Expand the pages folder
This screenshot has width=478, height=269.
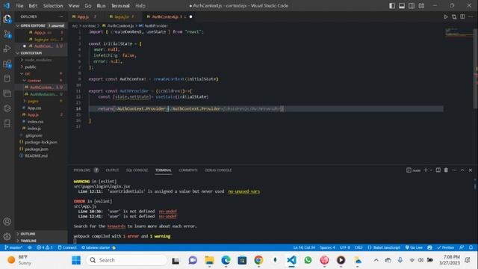click(33, 101)
